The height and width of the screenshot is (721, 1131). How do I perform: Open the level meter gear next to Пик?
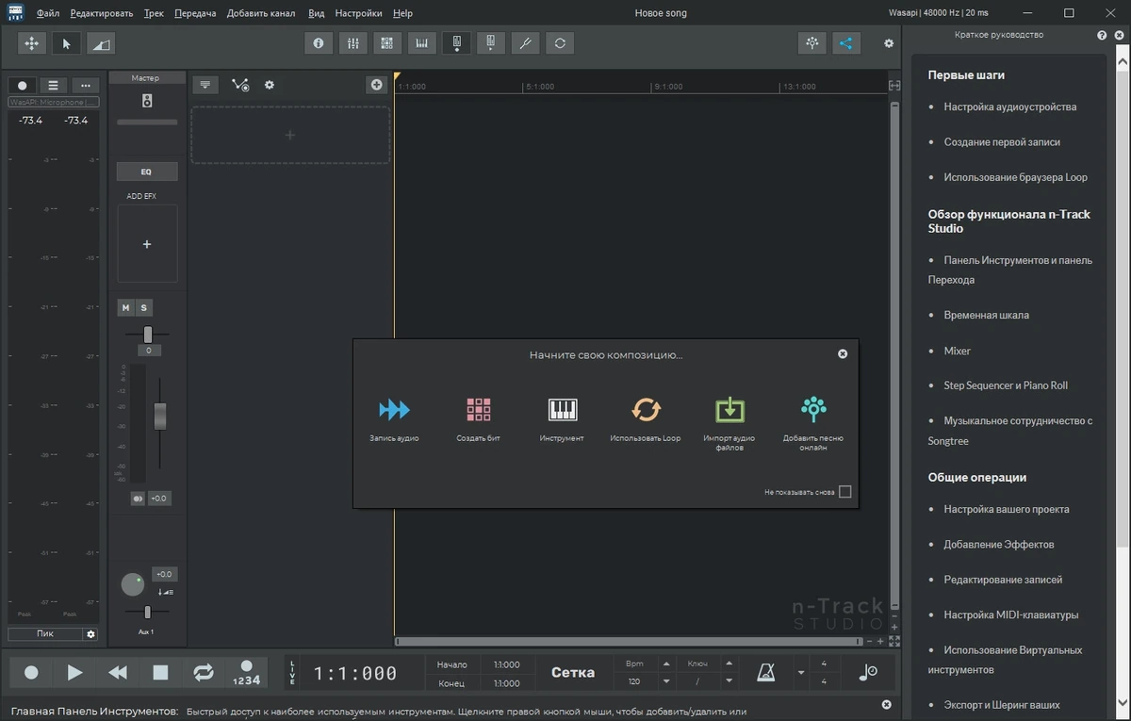coord(91,634)
